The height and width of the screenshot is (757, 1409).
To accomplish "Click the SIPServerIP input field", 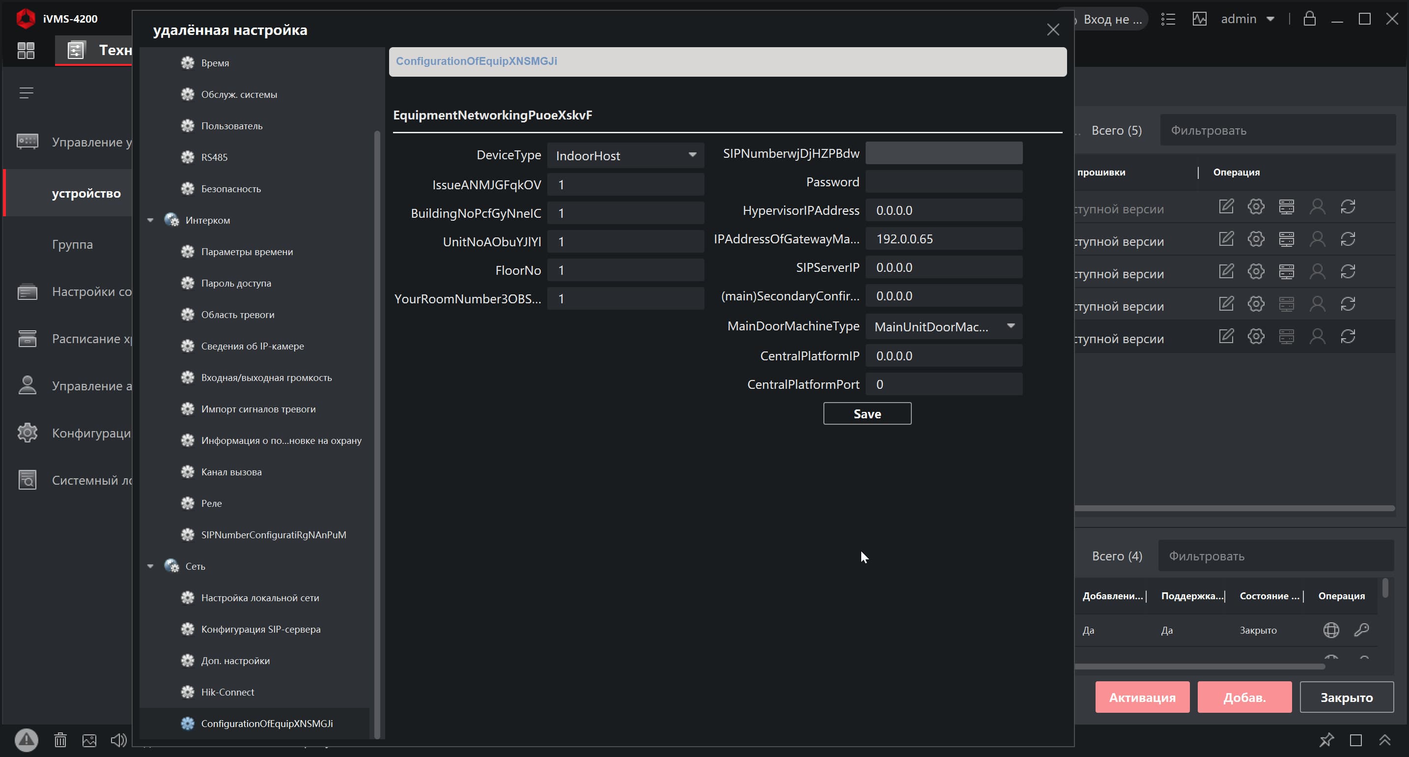I will click(x=944, y=267).
